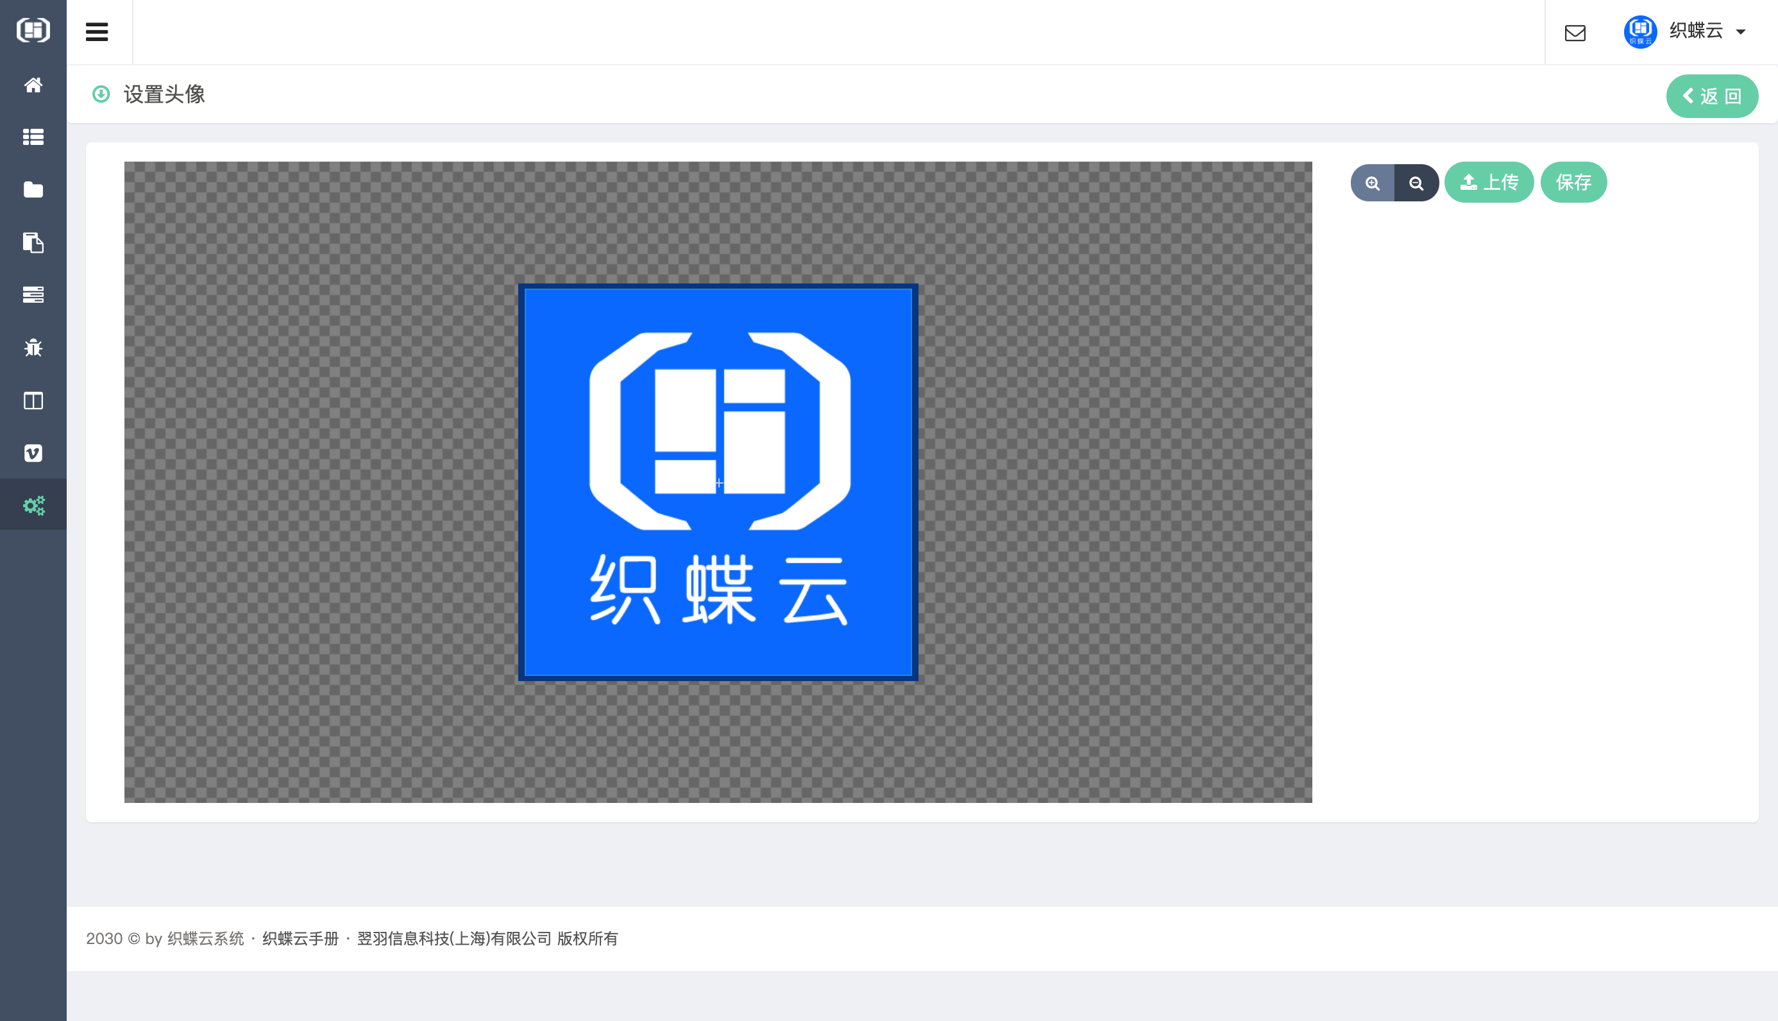Screen dimensions: 1778x1021
Task: Click the top-left 织蝶云 logo
Action: pos(33,30)
